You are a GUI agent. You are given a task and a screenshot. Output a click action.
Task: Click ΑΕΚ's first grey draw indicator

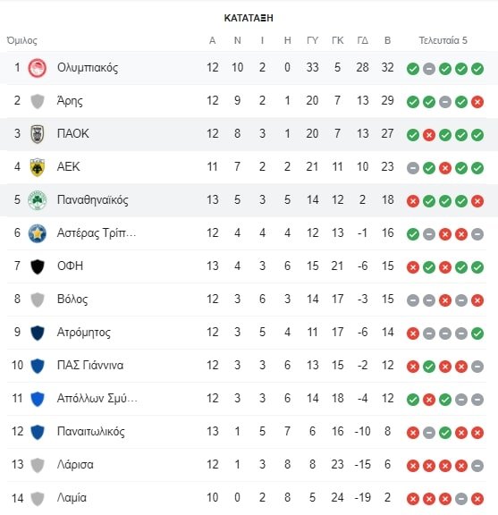[413, 168]
